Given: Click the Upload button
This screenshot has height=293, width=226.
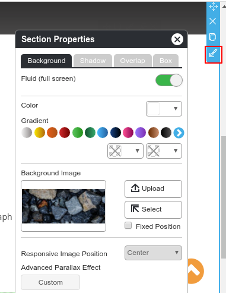Looking at the screenshot, I should click(153, 189).
